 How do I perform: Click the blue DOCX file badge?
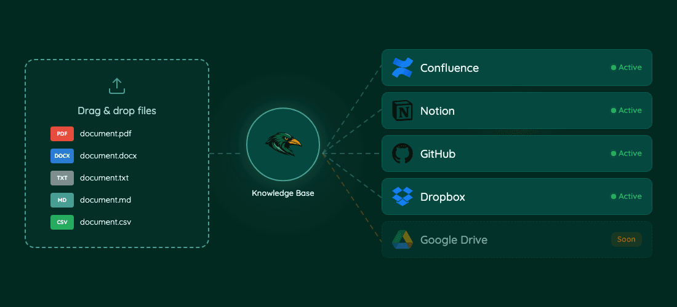[x=62, y=156]
